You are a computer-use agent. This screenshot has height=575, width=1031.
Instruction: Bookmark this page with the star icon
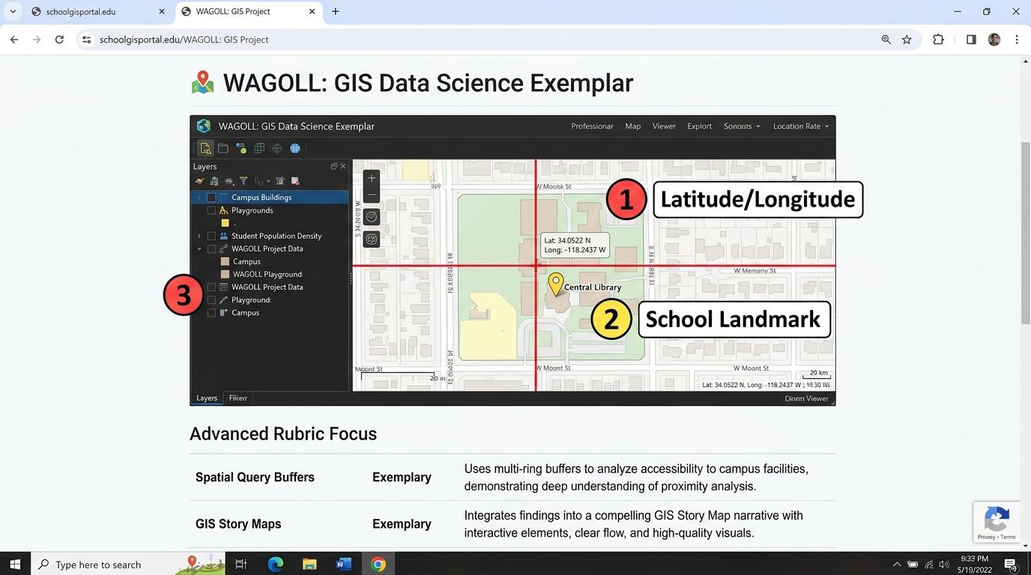(907, 40)
